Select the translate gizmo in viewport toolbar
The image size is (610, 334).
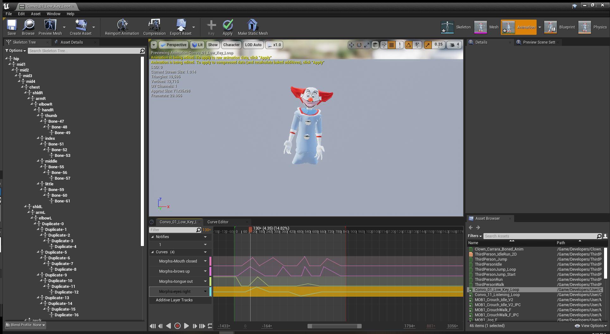351,45
